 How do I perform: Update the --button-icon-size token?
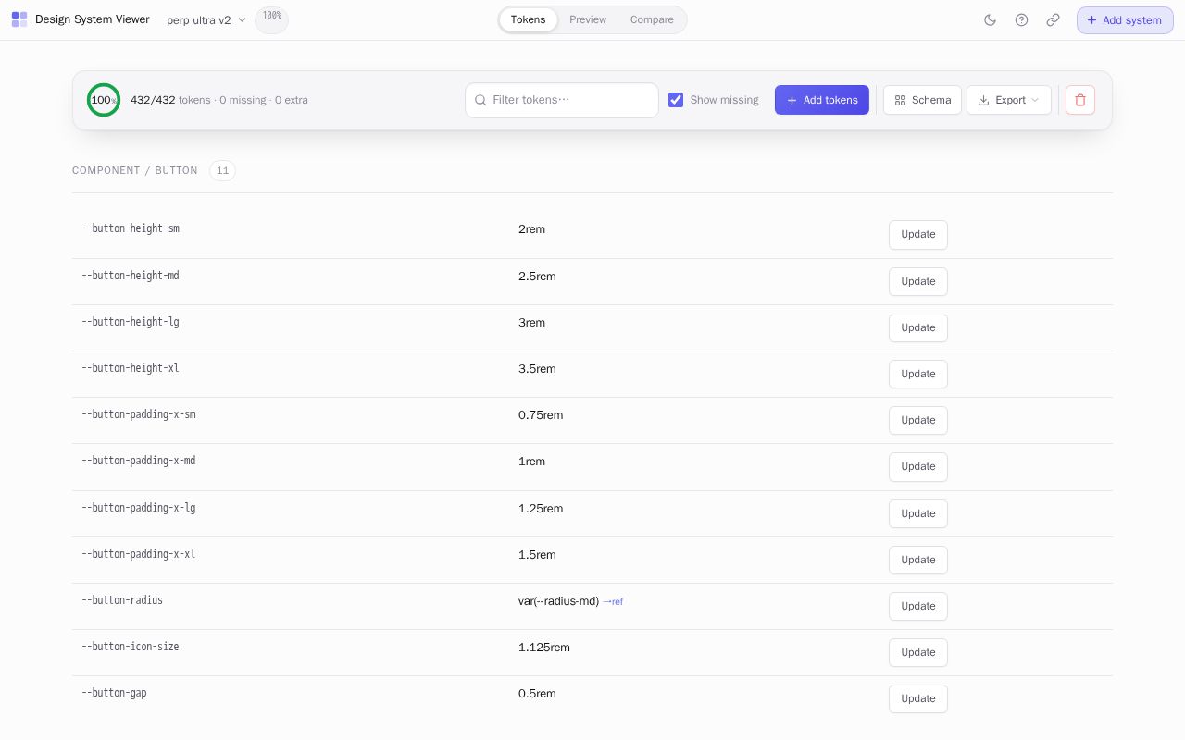[x=918, y=652]
